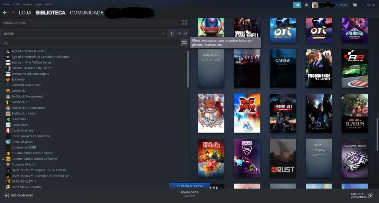
Task: Click the Cities: Skylines list icon
Action: [8, 142]
